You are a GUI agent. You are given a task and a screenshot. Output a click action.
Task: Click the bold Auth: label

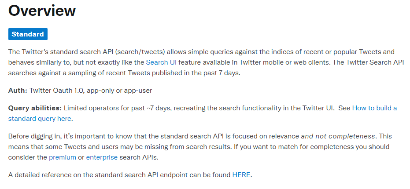point(18,91)
